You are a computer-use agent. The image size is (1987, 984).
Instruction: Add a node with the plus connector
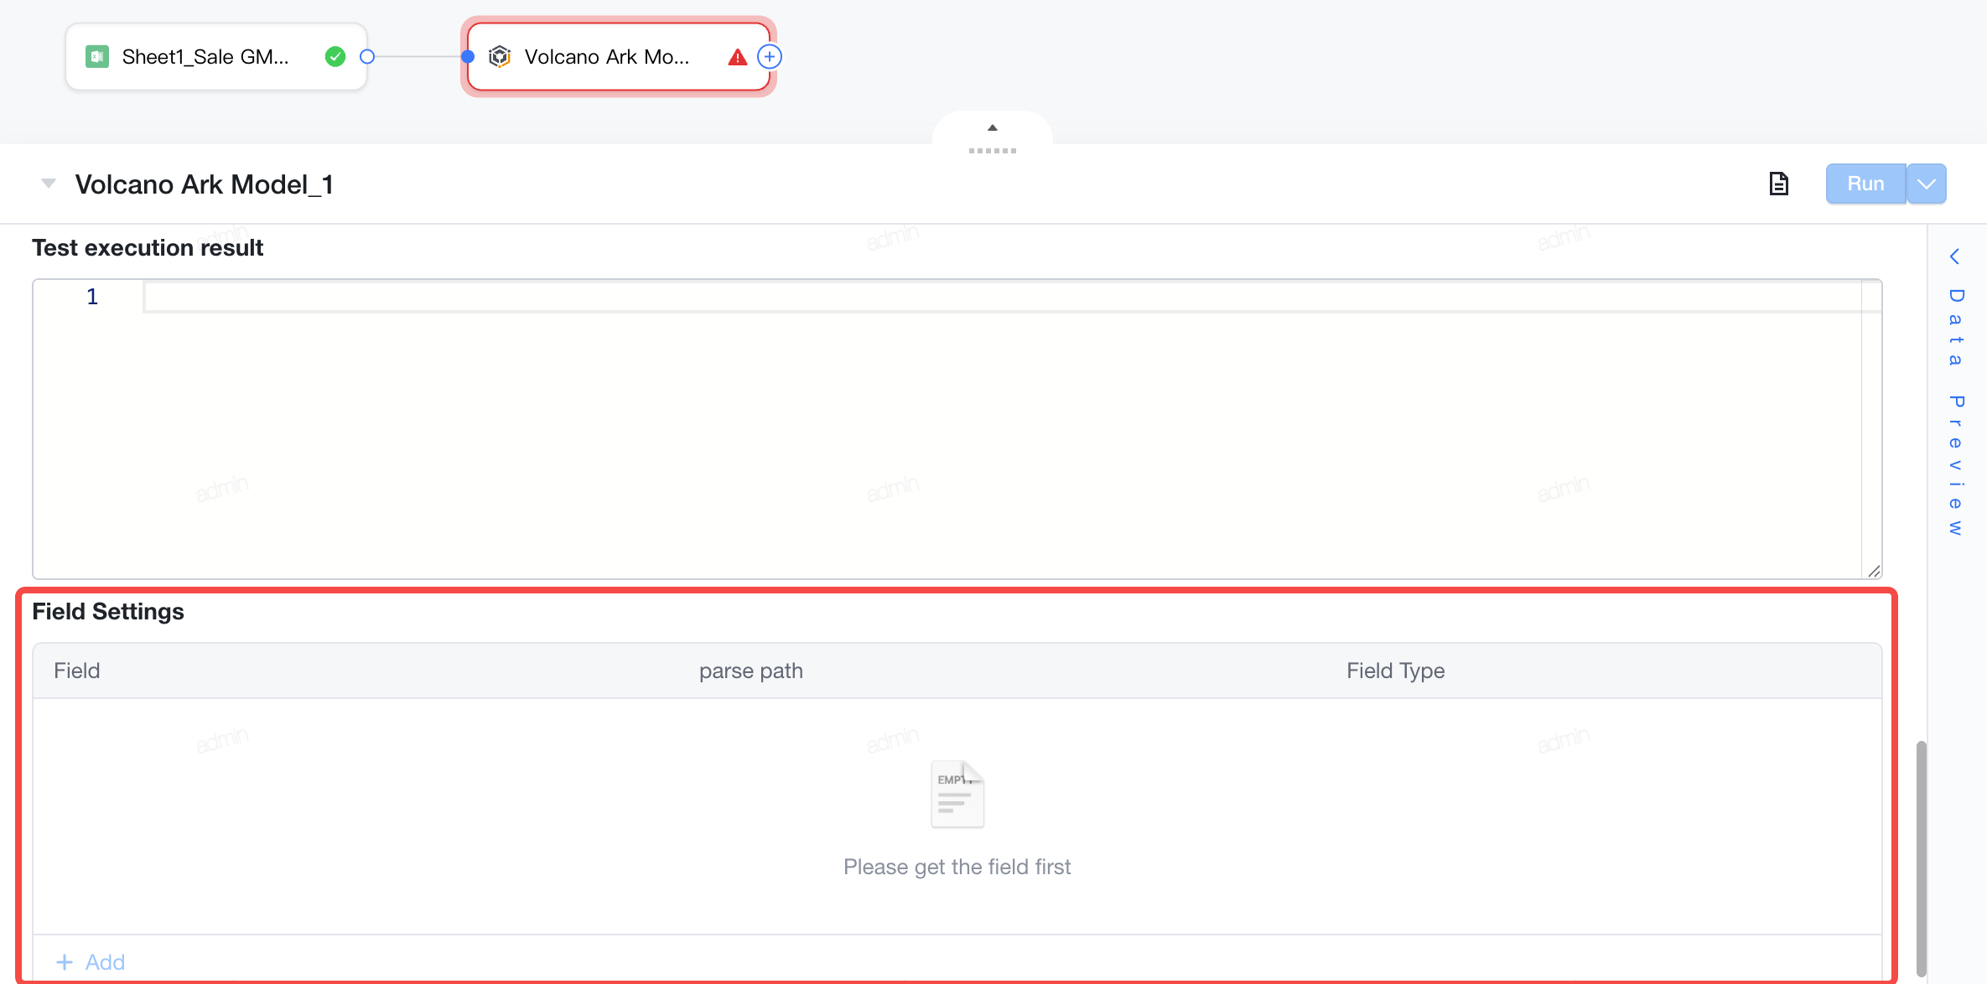point(770,57)
